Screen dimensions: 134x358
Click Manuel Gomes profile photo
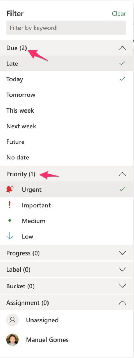13,339
